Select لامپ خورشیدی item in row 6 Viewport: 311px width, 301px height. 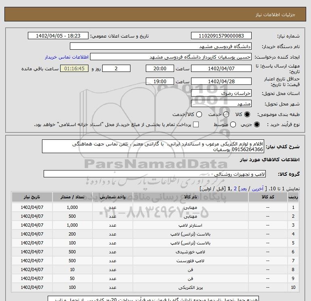[x=190, y=252]
